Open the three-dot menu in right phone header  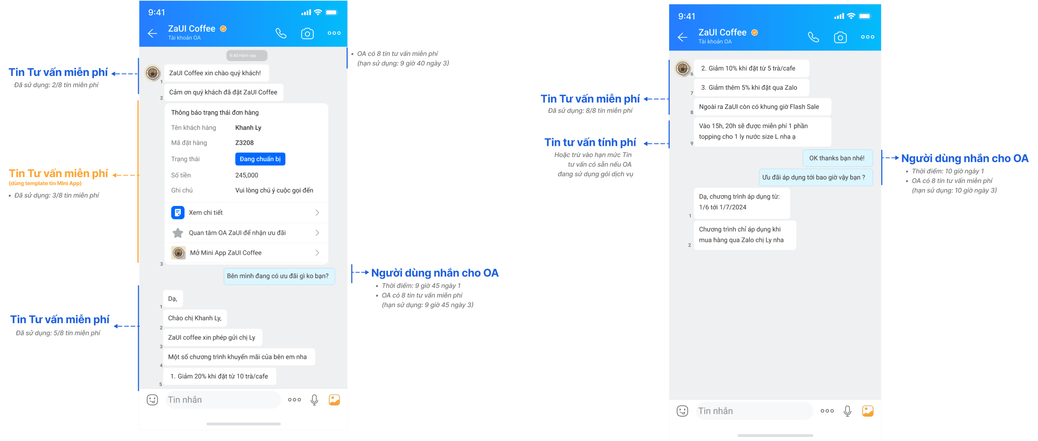click(868, 37)
